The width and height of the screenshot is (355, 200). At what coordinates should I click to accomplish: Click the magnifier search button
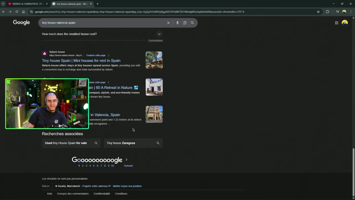(192, 23)
